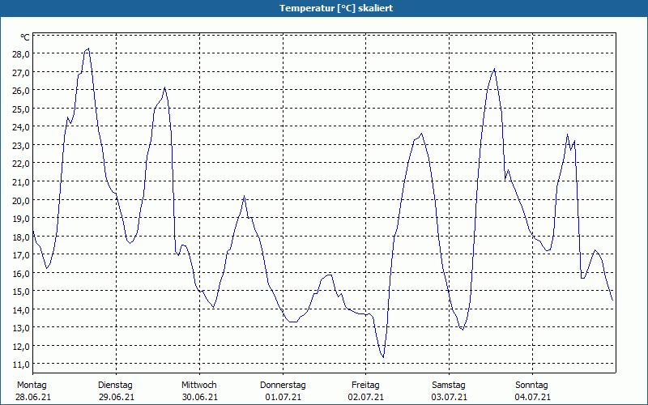Click the Mittwoch day label
The image size is (648, 405).
tap(198, 385)
